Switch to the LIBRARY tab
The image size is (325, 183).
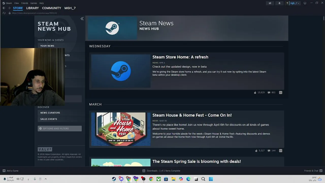[x=32, y=8]
